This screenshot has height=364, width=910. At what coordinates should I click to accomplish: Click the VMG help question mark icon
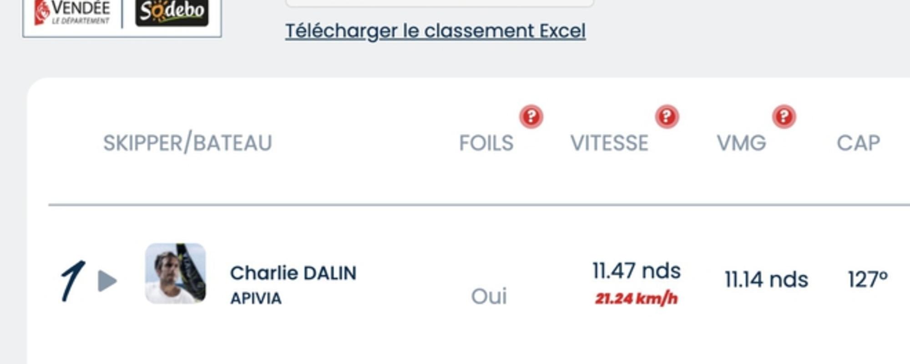coord(784,117)
